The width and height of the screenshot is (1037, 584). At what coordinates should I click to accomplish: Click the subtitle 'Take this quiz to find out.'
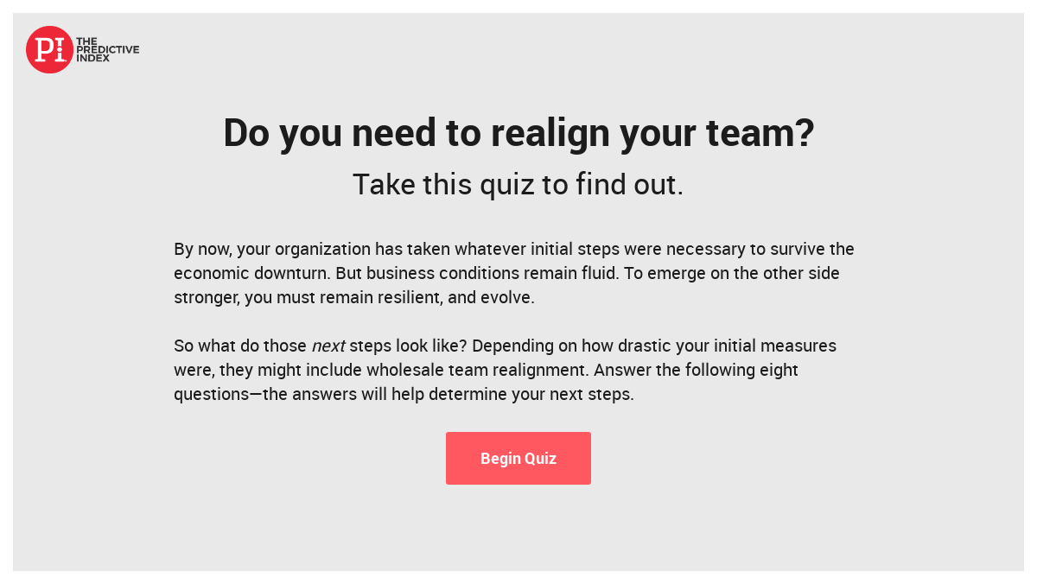click(x=518, y=184)
